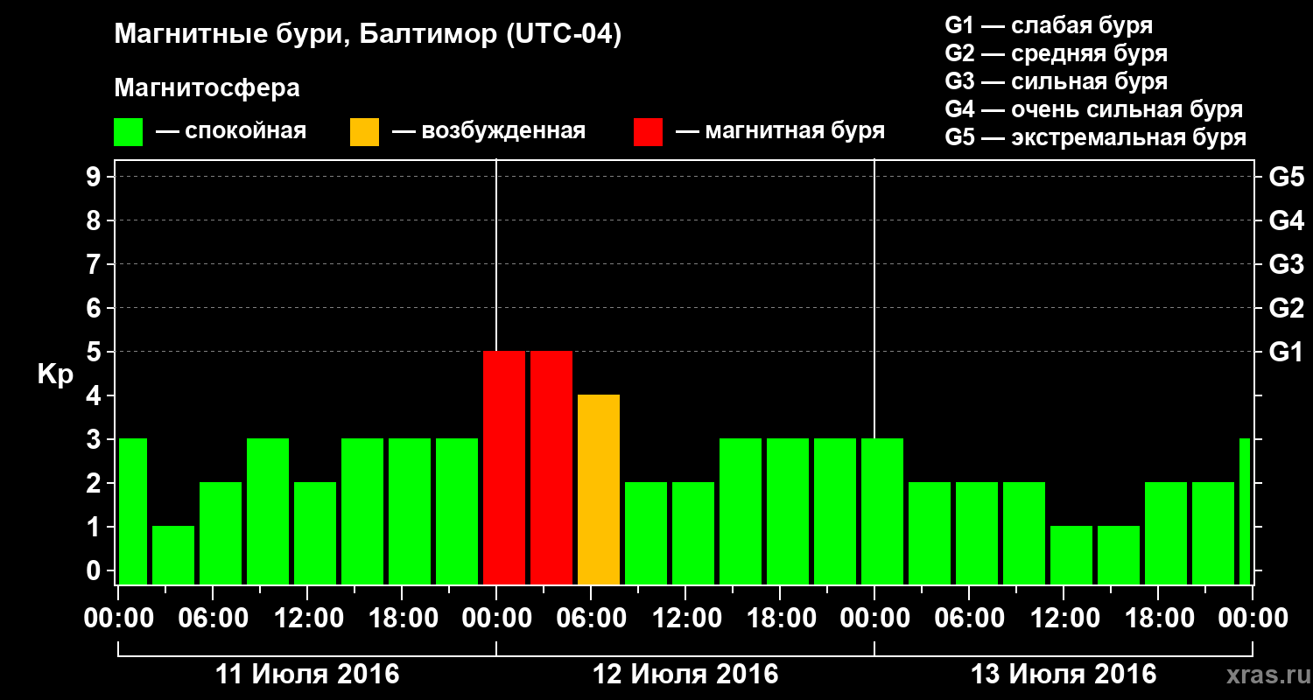
Task: Click the orange возбужденная legend swatch
Action: coord(364,132)
